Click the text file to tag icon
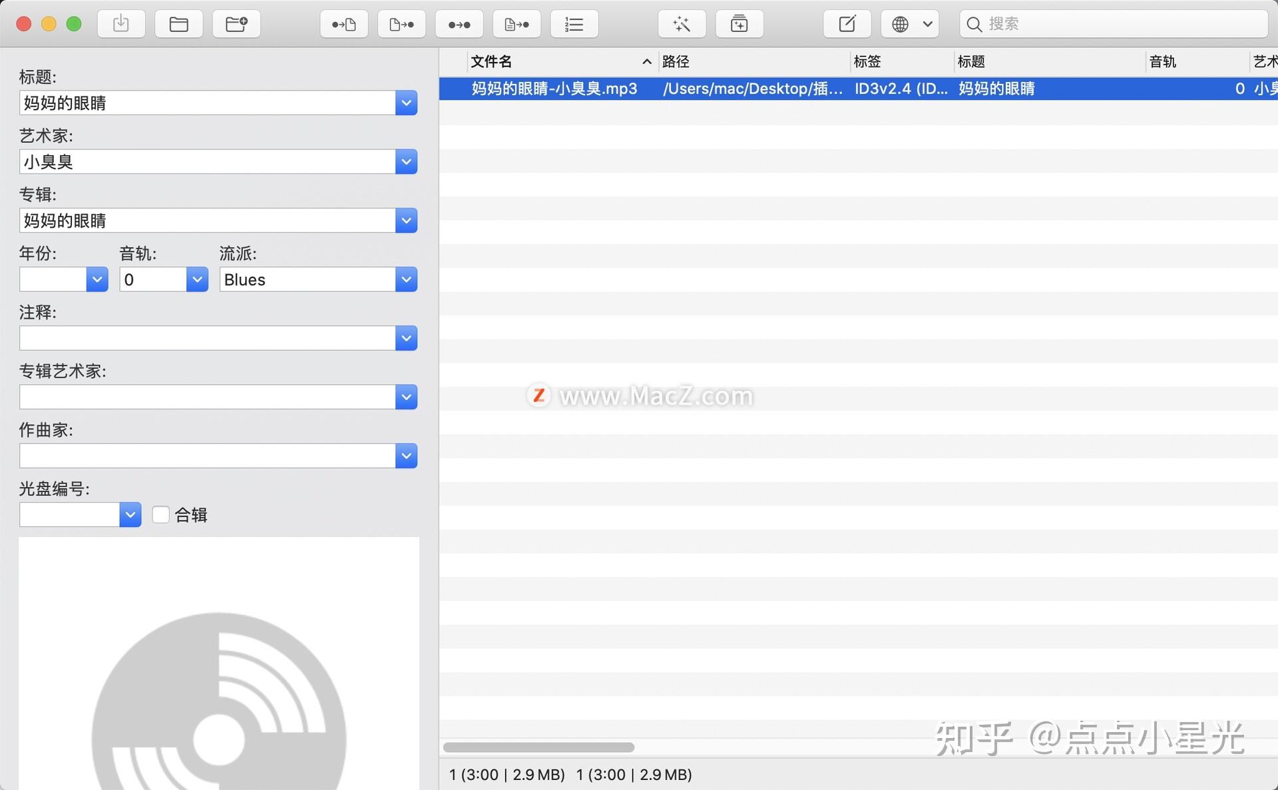 [x=517, y=25]
